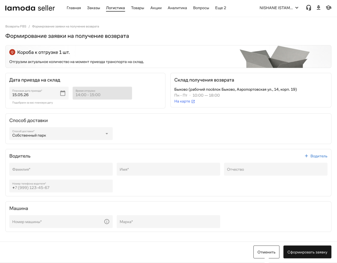This screenshot has height=263, width=337.
Task: Add another driver via + Водитель
Action: 316,156
